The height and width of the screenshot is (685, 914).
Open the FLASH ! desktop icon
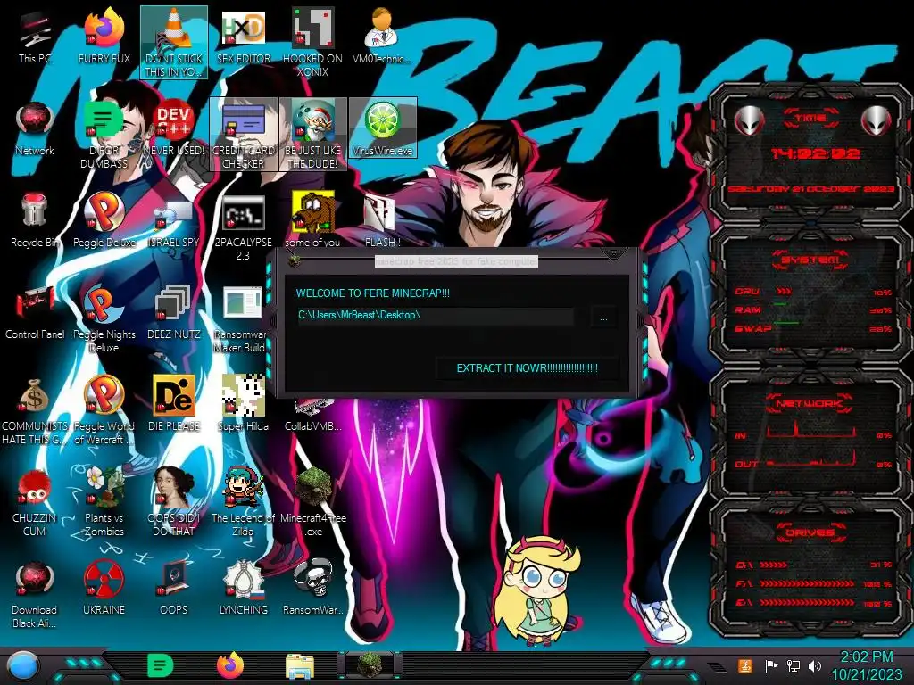click(382, 221)
